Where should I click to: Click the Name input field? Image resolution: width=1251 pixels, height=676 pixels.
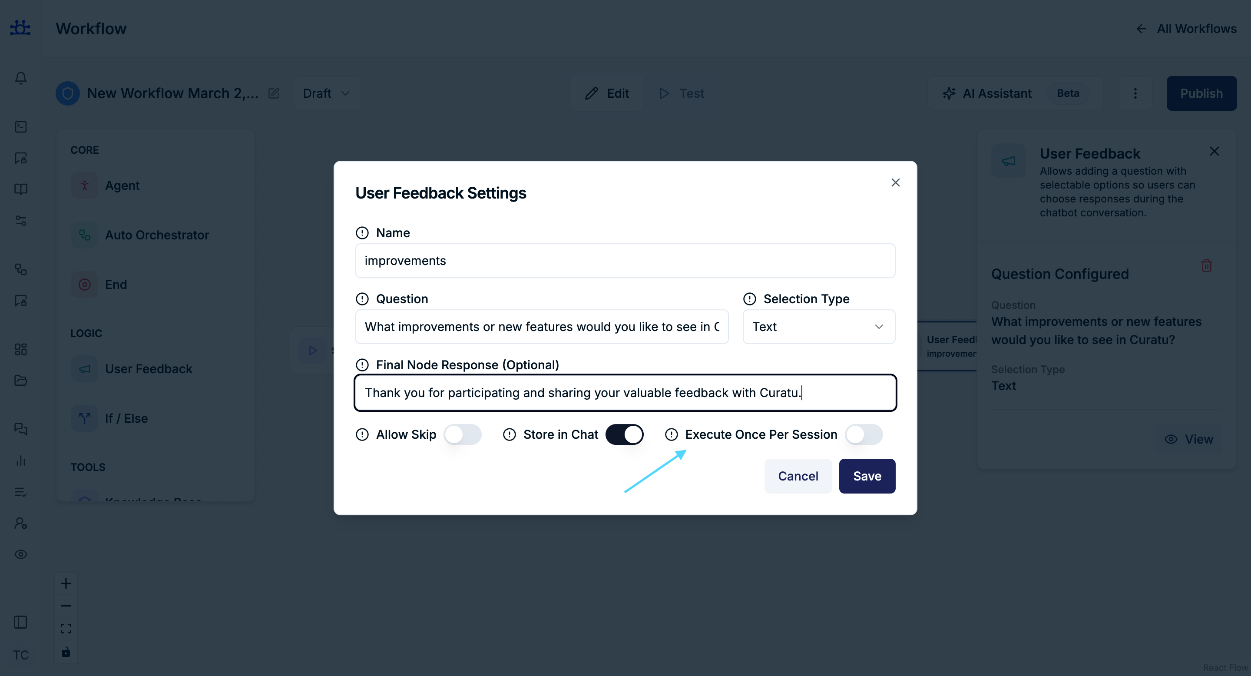pyautogui.click(x=625, y=261)
